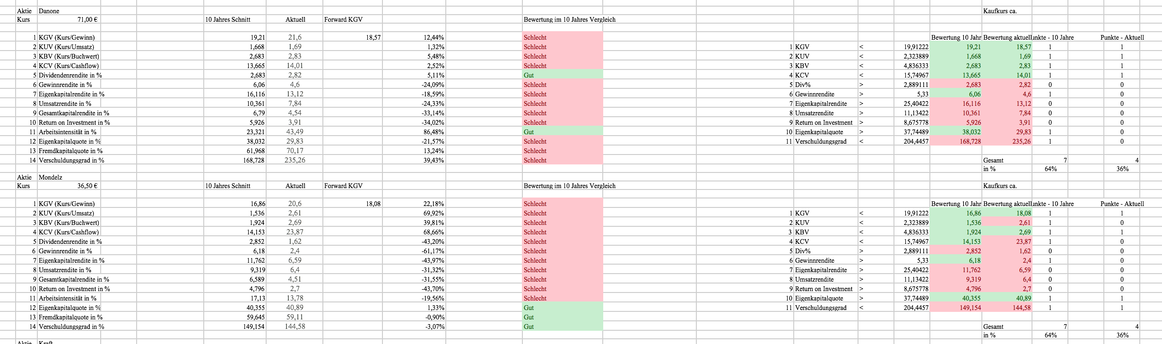Select the 36,50 € price cell

pyautogui.click(x=87, y=186)
